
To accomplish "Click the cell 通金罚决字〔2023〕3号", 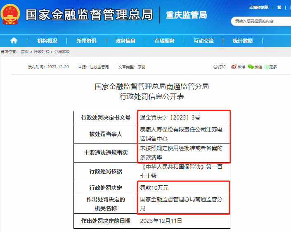I will (184, 118).
